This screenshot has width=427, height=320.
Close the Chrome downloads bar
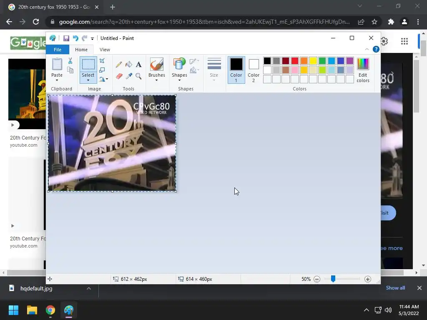(419, 288)
